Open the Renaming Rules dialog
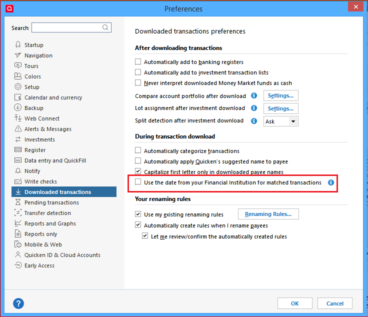Screen dimensions: 368x317 coord(268,214)
